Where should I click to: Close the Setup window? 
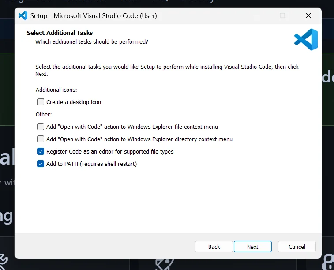308,15
